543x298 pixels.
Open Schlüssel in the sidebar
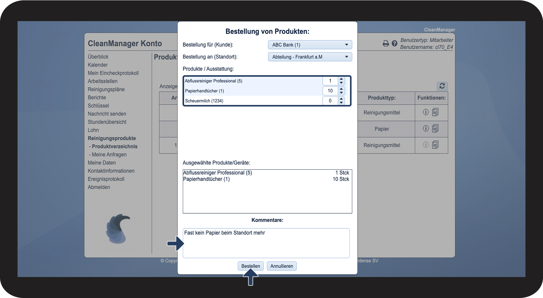pyautogui.click(x=98, y=106)
